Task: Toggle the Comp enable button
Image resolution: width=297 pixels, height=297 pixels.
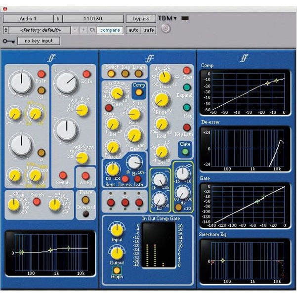Action: pos(139,92)
